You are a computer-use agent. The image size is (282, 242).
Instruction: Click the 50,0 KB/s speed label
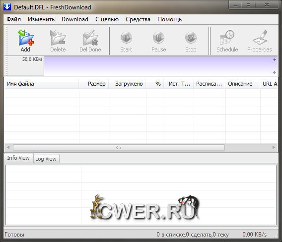(x=32, y=59)
